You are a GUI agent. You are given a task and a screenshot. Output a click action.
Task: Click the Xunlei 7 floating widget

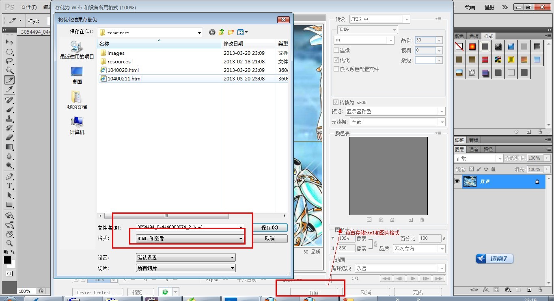tap(495, 259)
